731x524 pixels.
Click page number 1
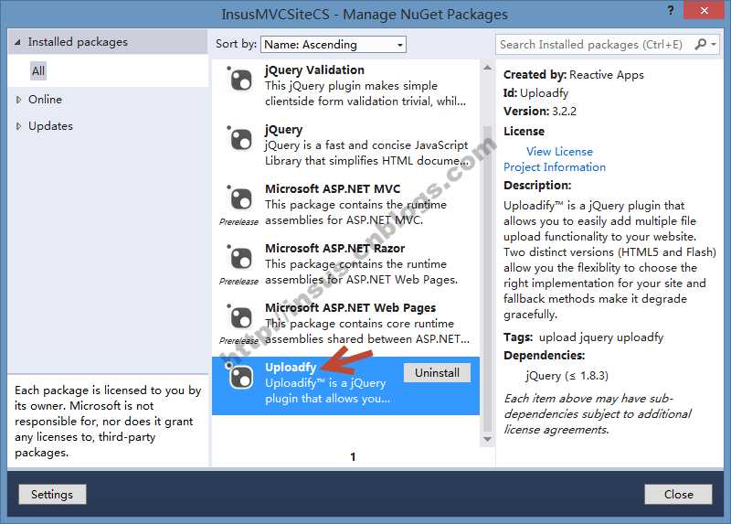(x=353, y=457)
